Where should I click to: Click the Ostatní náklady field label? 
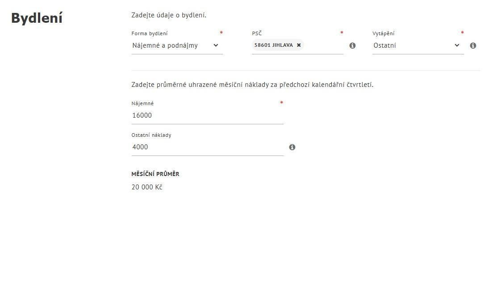151,135
